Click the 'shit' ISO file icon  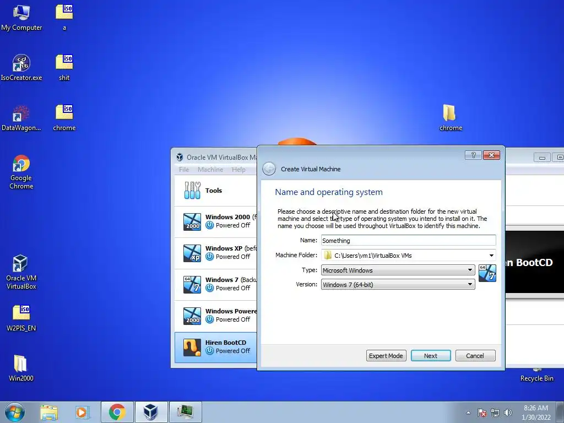click(x=64, y=68)
